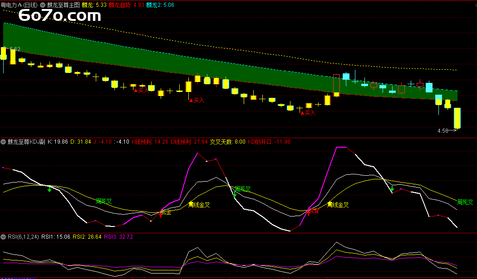
Task: Select the RSI(6,12,24) indicator label
Action: (23, 237)
